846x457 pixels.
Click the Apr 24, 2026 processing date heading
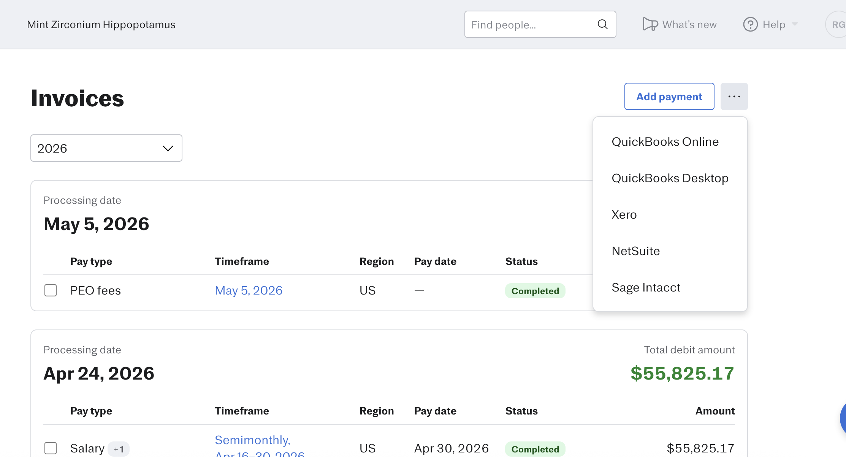99,373
